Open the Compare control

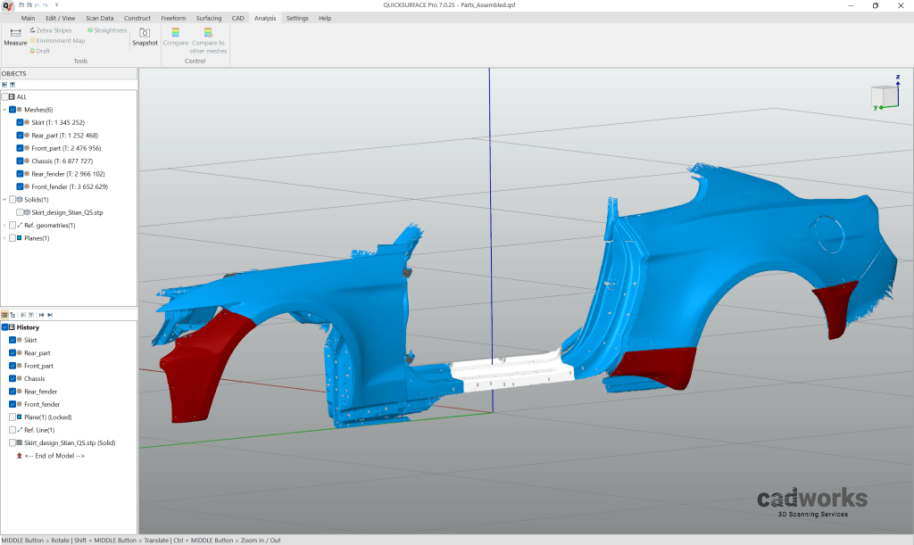point(175,39)
